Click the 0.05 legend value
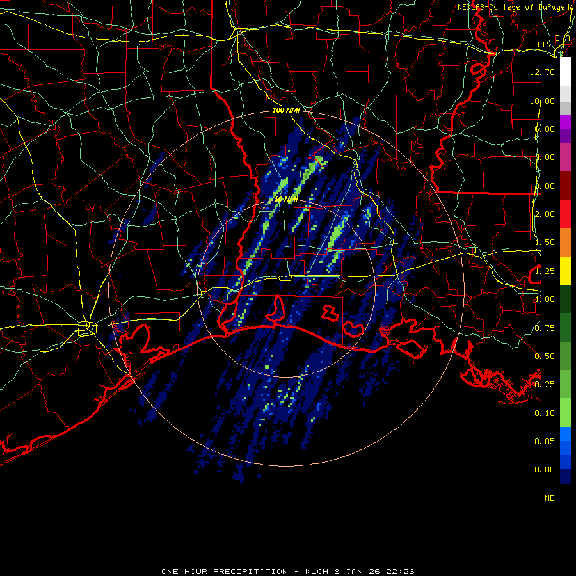 coord(545,442)
